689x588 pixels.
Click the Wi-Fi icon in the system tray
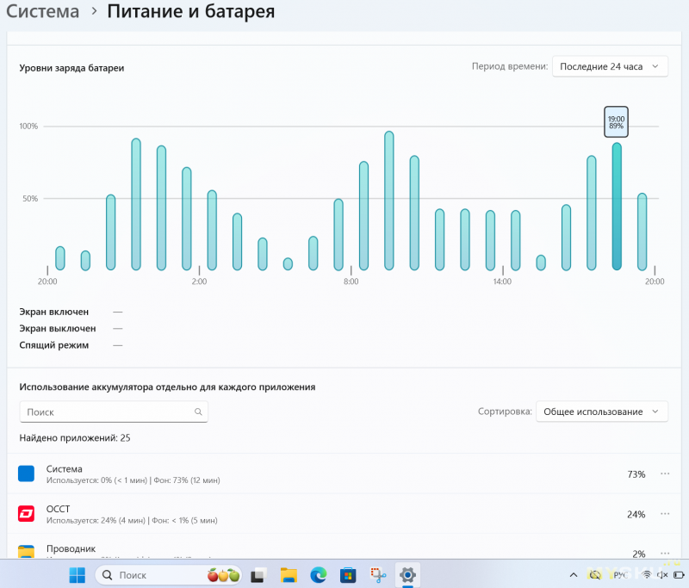click(x=646, y=574)
